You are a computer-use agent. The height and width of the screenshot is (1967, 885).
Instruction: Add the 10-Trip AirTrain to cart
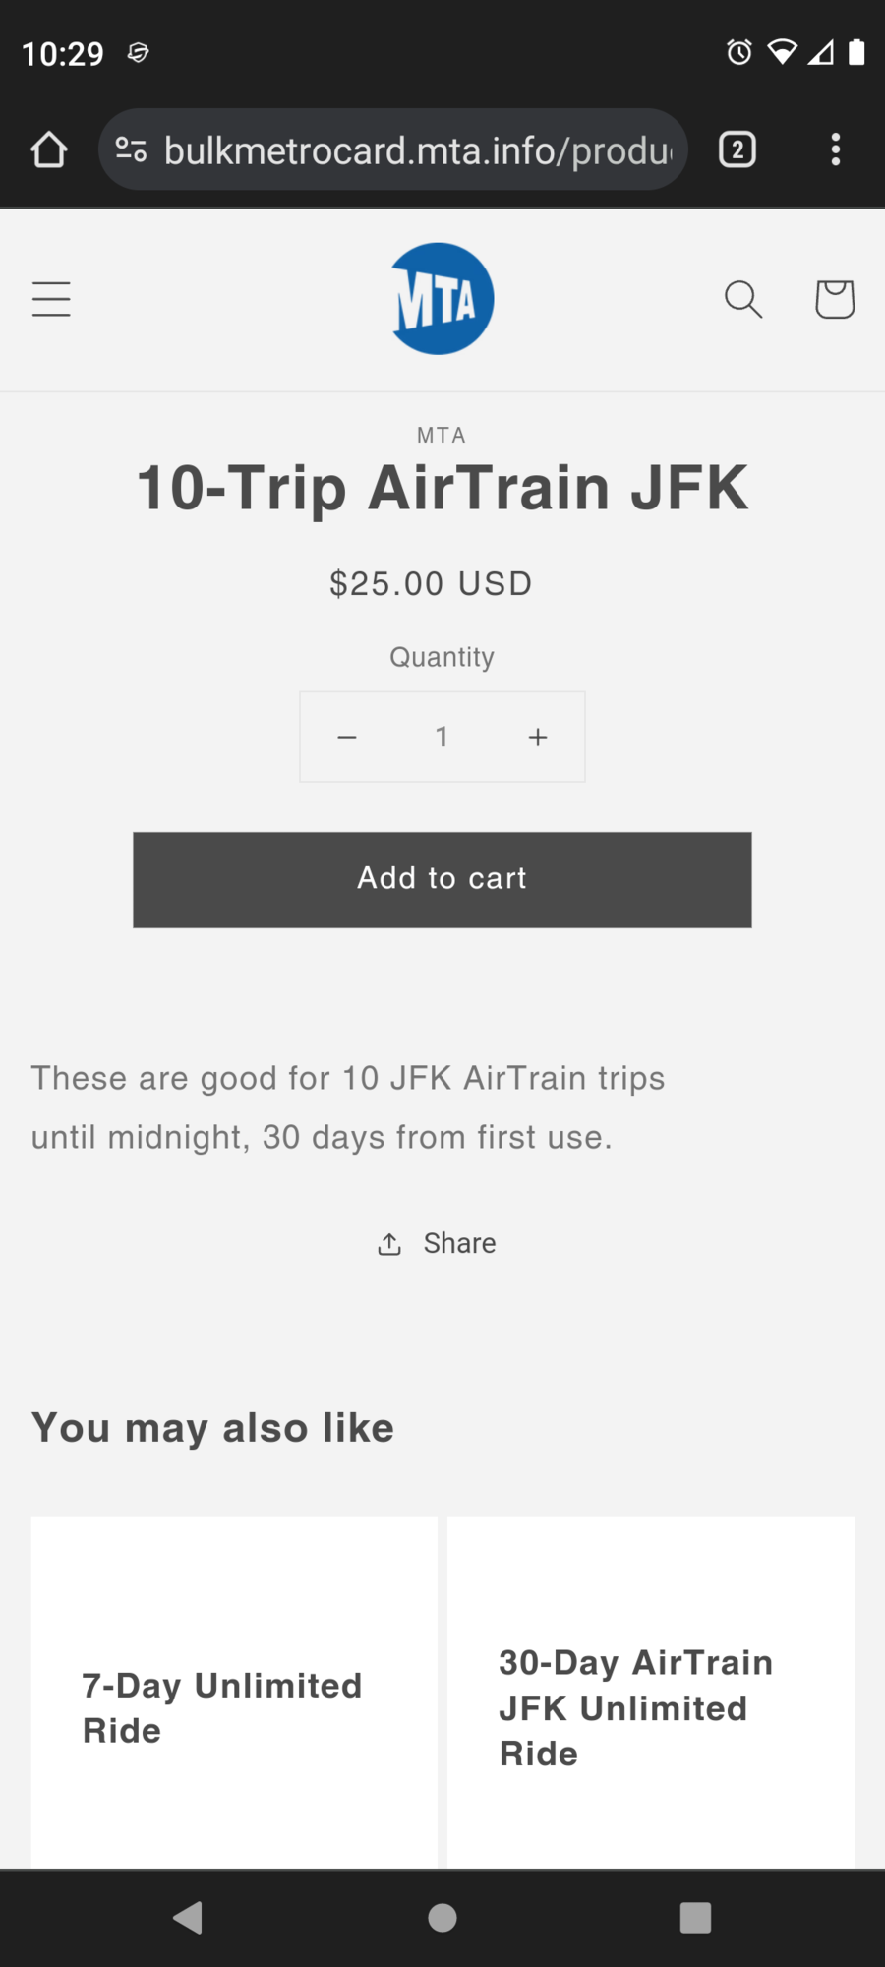point(442,880)
